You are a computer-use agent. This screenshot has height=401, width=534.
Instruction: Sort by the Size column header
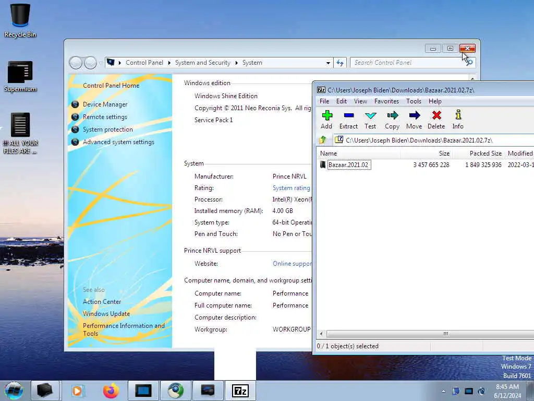(x=427, y=154)
